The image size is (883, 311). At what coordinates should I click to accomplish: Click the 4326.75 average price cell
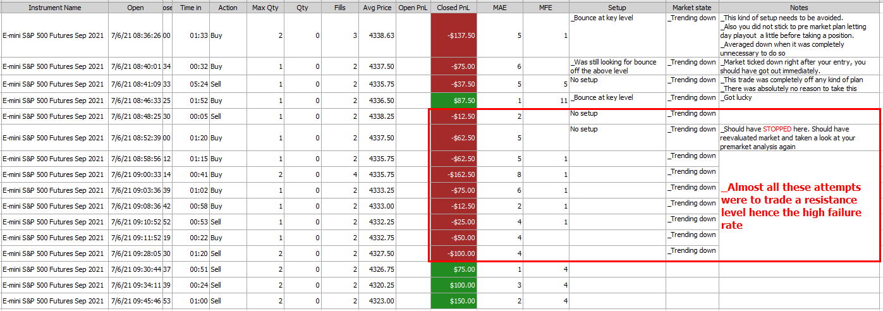(377, 269)
